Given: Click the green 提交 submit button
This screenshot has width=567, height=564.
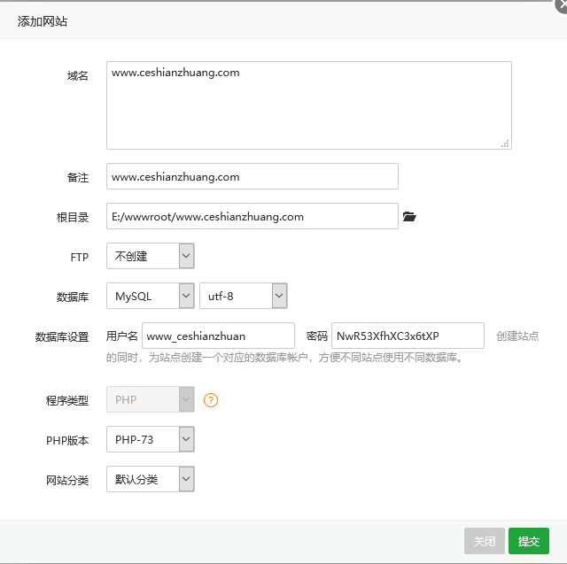Looking at the screenshot, I should [529, 541].
